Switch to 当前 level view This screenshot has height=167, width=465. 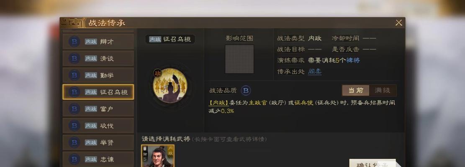356,91
